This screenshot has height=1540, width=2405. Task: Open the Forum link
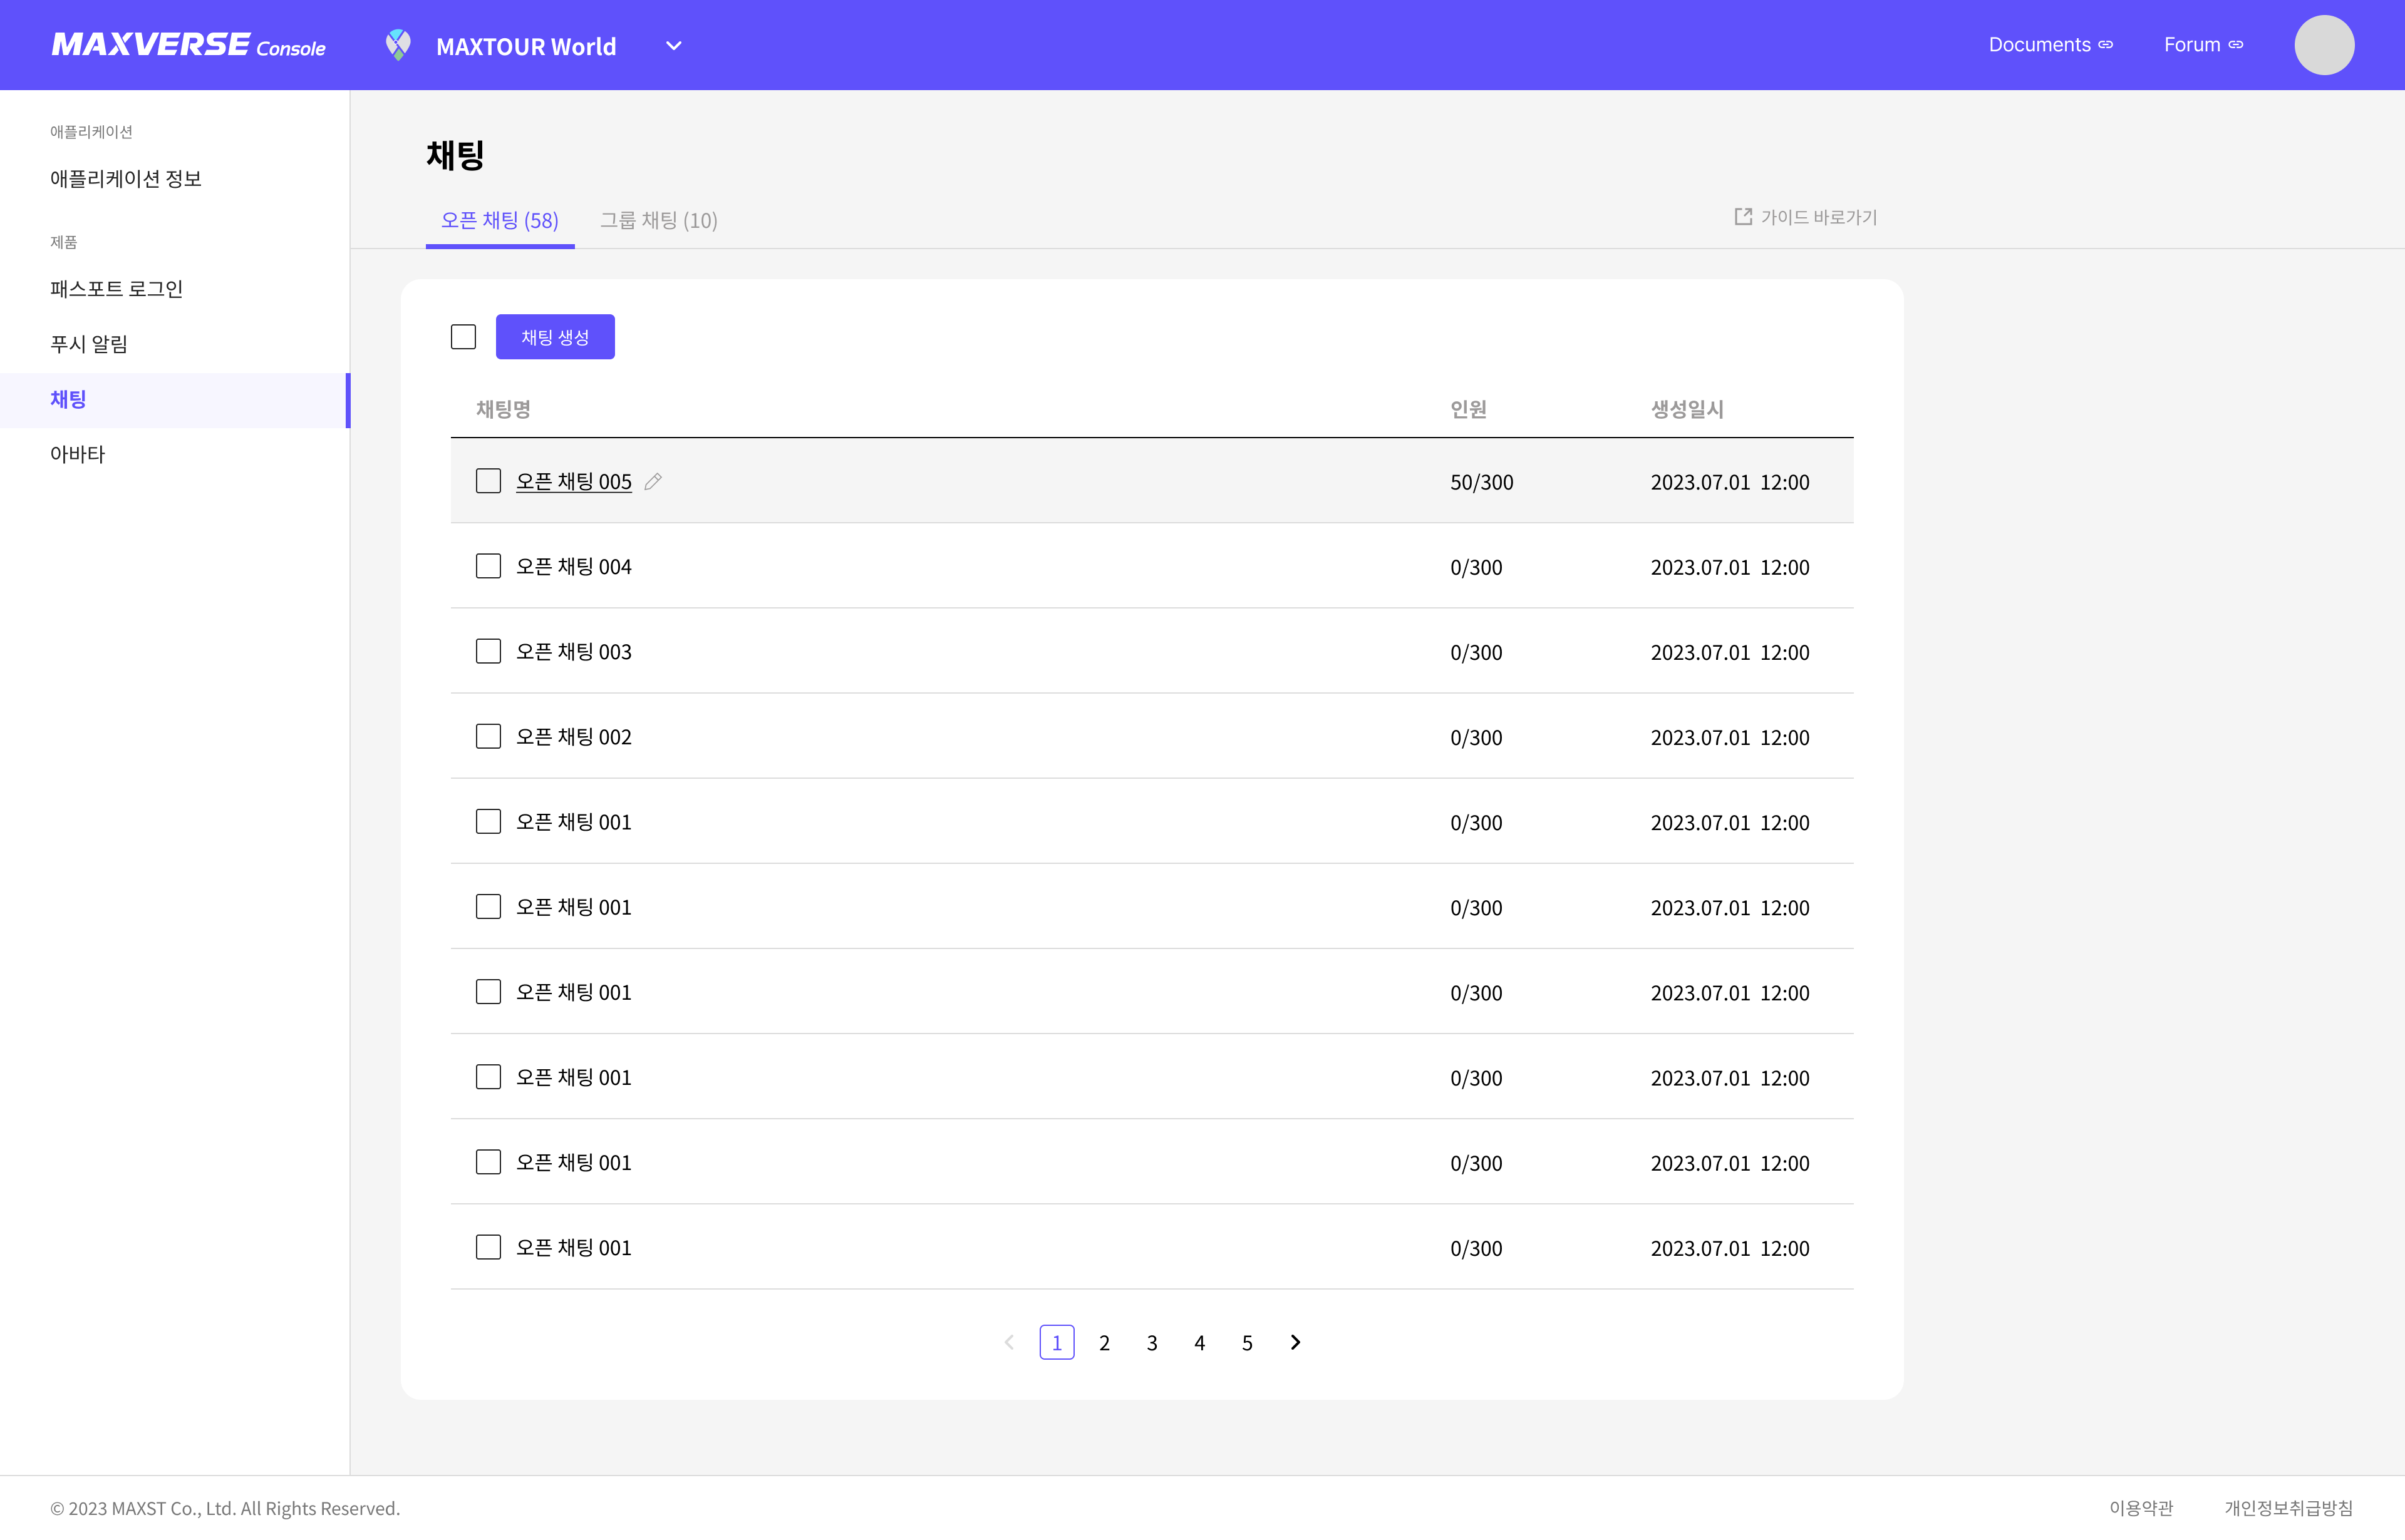pos(2203,45)
